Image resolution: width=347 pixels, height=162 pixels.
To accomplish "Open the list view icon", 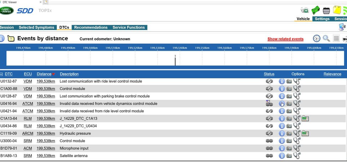I will (336, 39).
